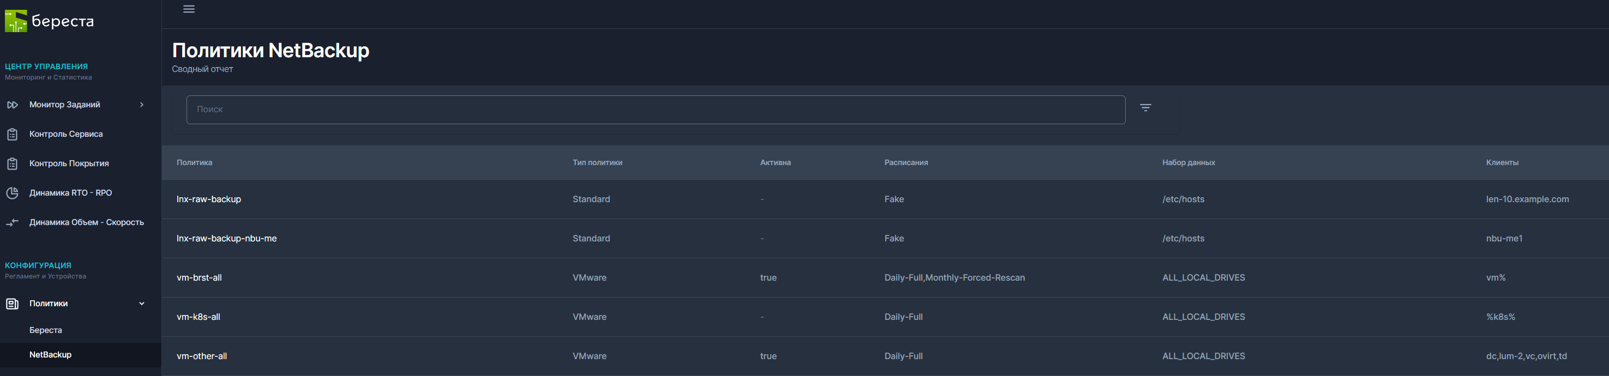Click the Контроль Покрытия clipboard icon
This screenshot has height=376, width=1609.
(x=13, y=163)
